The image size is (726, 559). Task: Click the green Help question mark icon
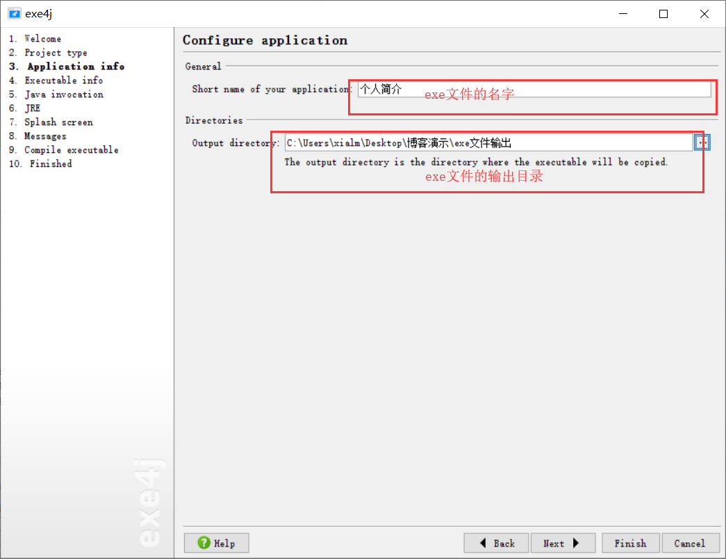204,543
